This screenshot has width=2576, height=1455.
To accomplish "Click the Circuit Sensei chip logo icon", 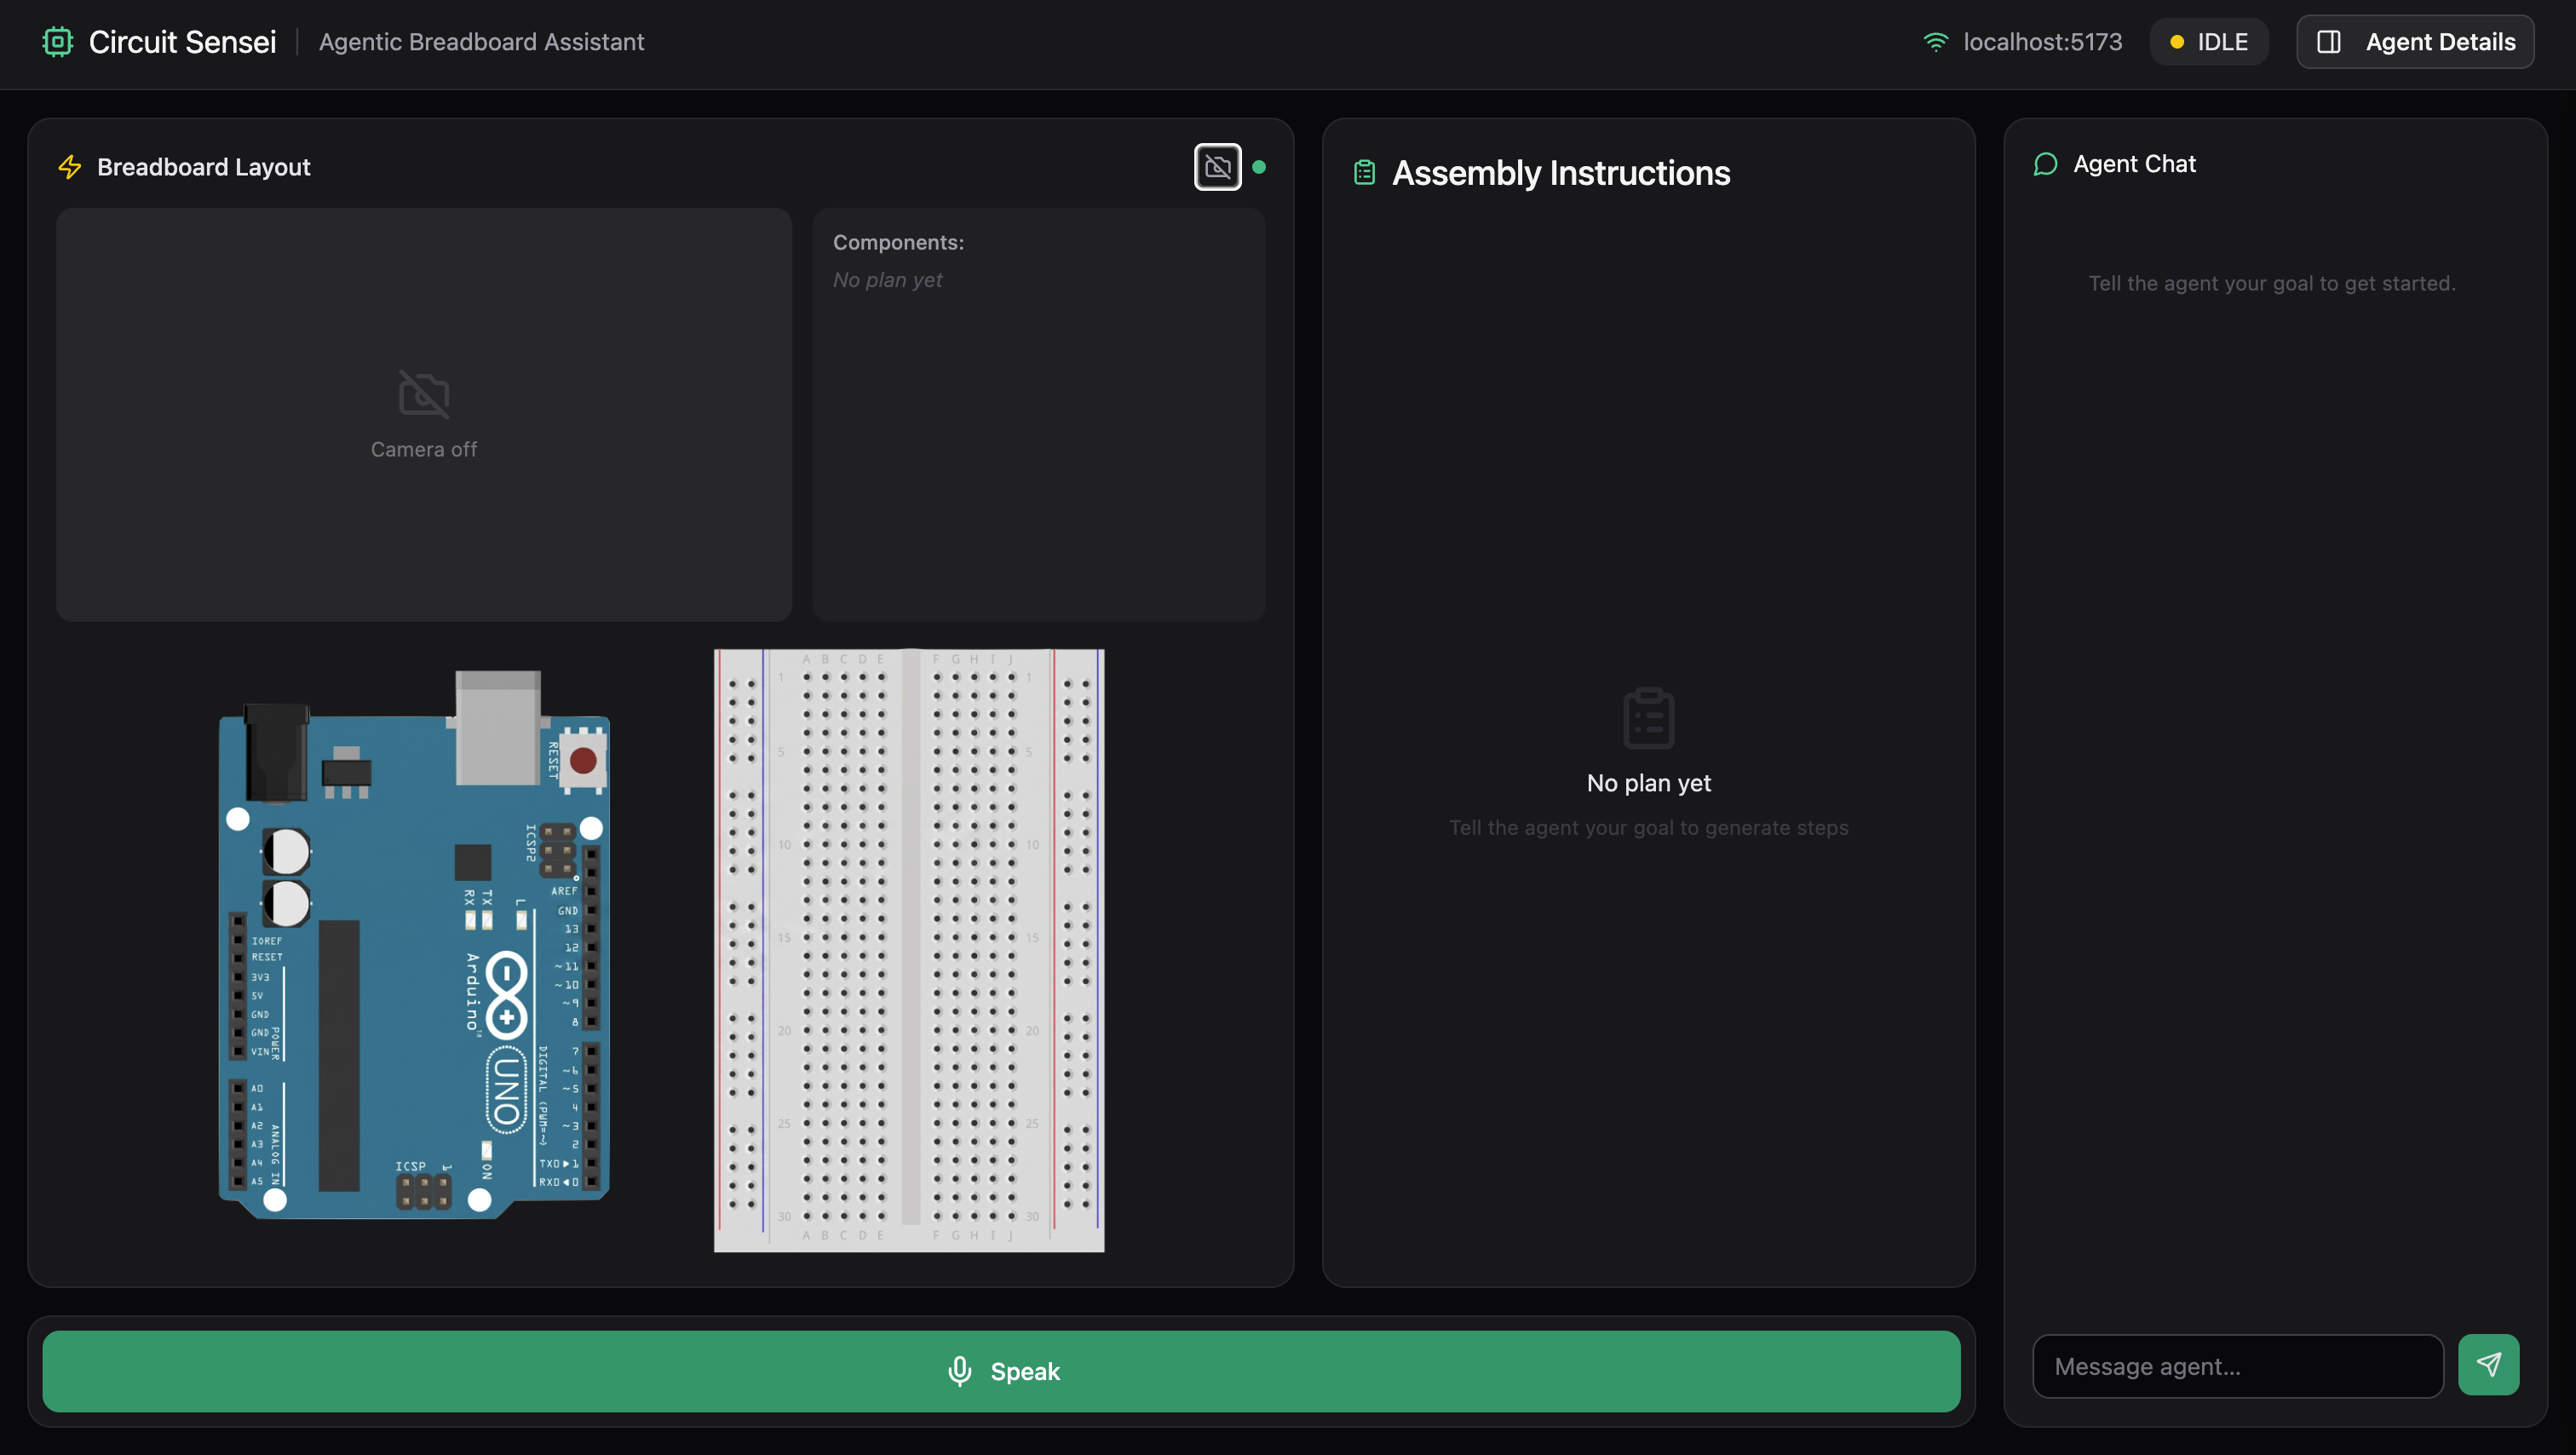I will tap(58, 42).
